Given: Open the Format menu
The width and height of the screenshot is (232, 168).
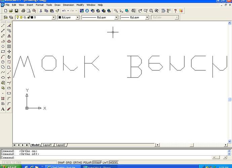Looking at the screenshot, I should coord(40,5).
